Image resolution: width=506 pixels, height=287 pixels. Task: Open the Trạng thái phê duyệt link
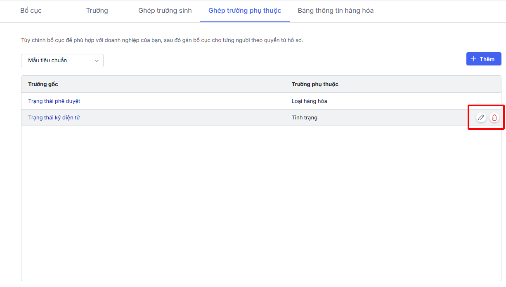(54, 101)
